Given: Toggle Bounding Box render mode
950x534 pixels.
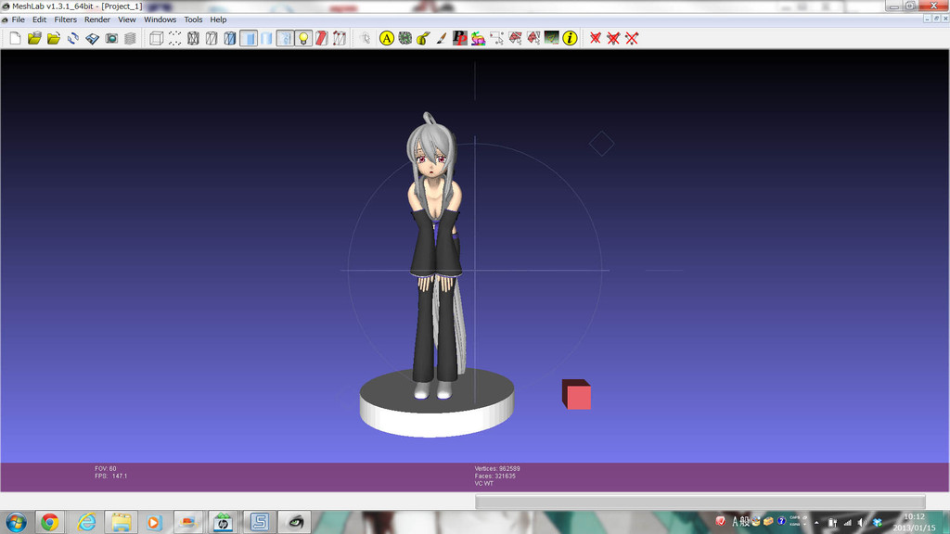Looking at the screenshot, I should click(x=156, y=39).
